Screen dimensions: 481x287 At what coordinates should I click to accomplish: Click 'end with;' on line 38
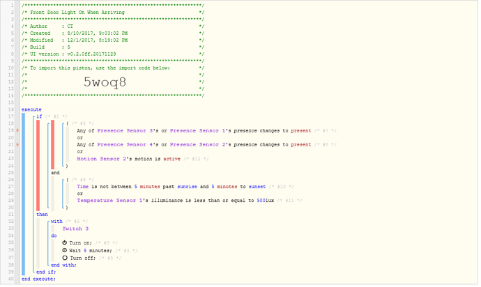(x=63, y=265)
